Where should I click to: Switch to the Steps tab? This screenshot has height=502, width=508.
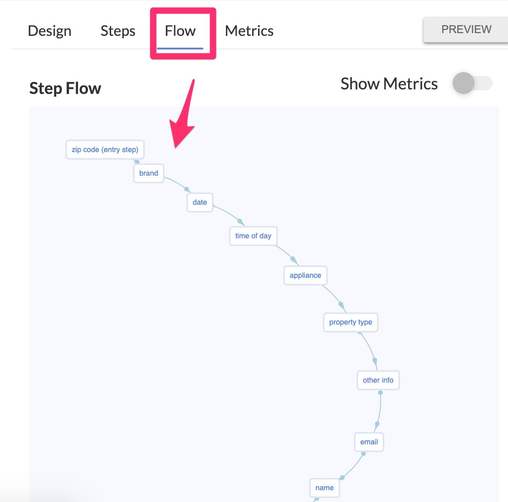(118, 31)
